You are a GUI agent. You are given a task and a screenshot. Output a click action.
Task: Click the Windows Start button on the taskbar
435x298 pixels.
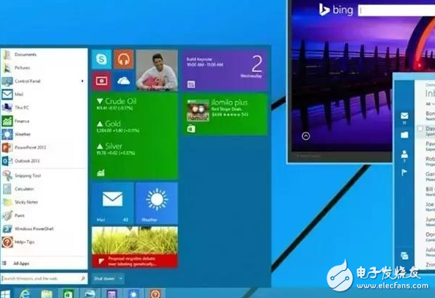[x=5, y=294]
